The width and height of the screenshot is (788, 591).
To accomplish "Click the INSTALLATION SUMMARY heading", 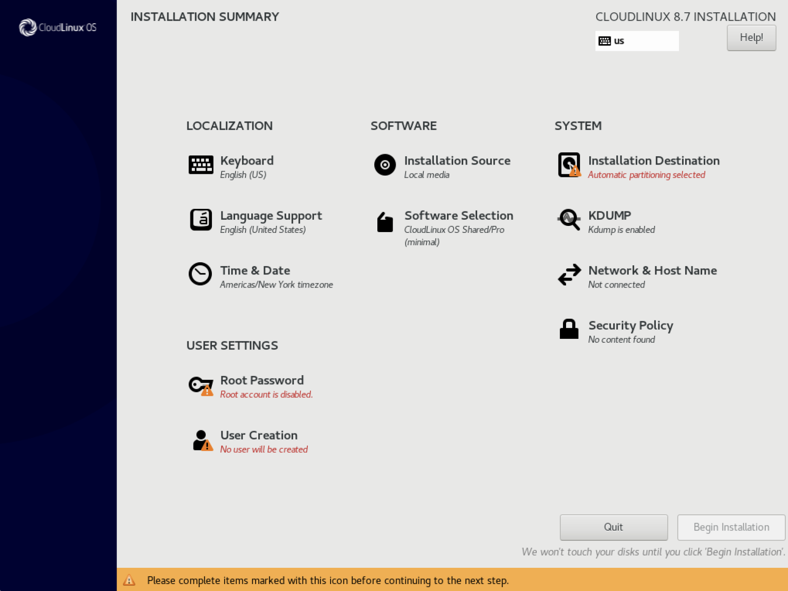I will [x=204, y=17].
